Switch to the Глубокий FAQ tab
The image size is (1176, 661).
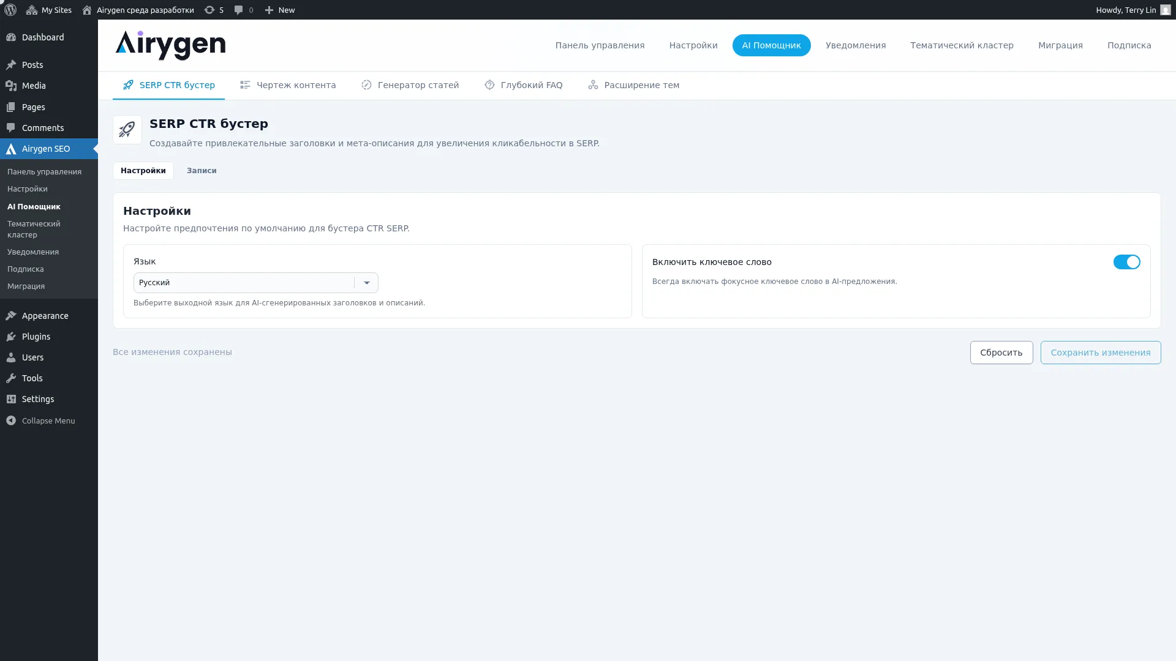coord(523,85)
